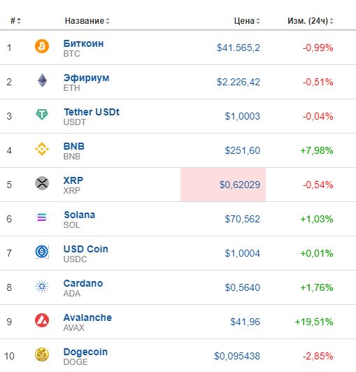Click the Cardano dotted logo icon
The width and height of the screenshot is (356, 372).
click(x=42, y=286)
